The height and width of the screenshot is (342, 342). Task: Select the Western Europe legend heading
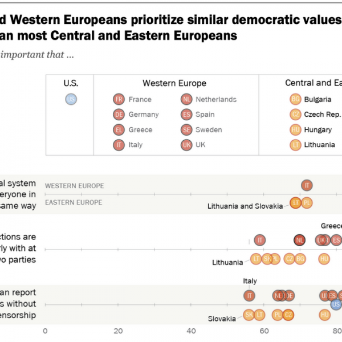point(174,83)
